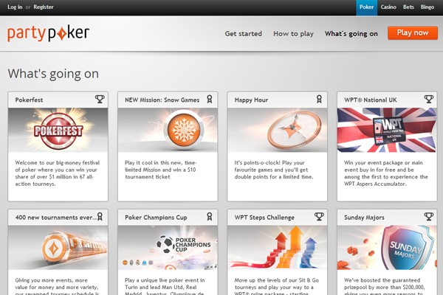Click the snowflake Snow Games banner image

[168, 130]
